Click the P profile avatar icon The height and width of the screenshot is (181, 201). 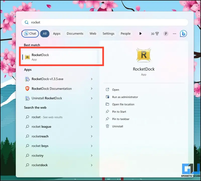click(166, 34)
